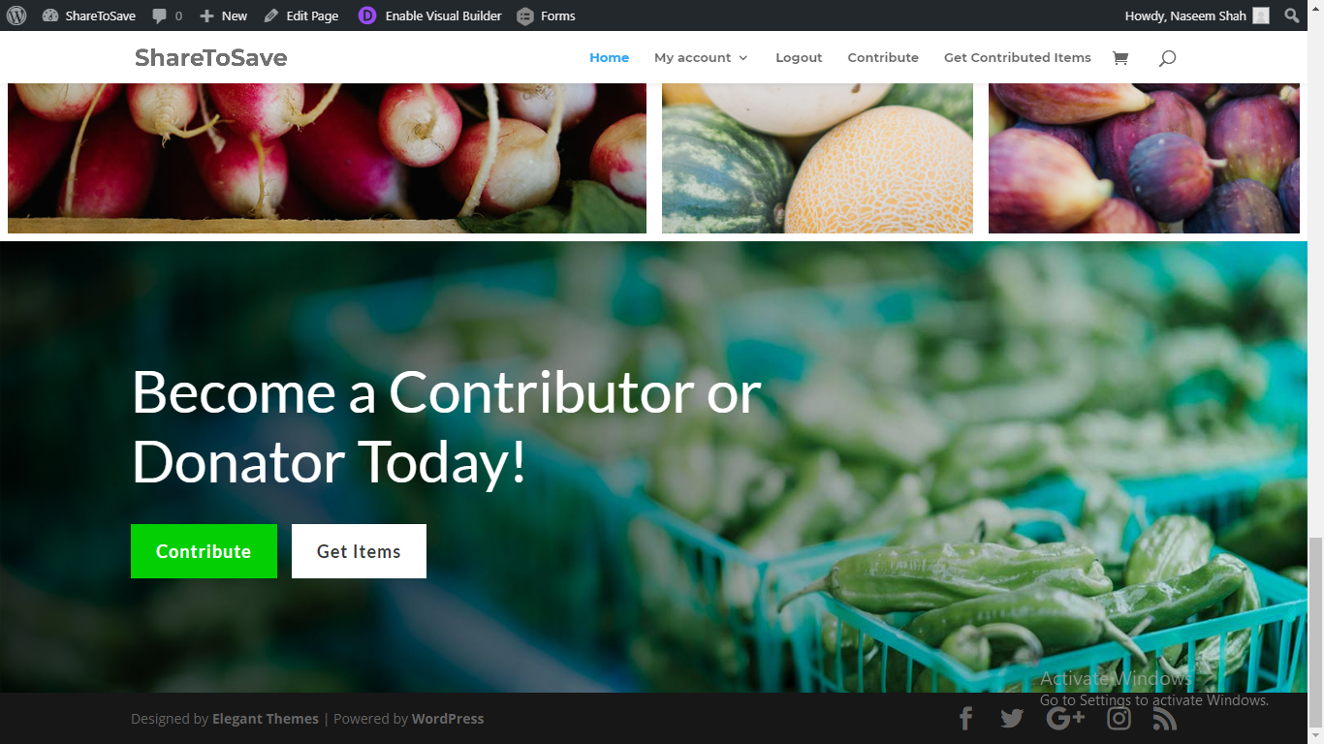Open the Instagram footer icon

tap(1119, 718)
